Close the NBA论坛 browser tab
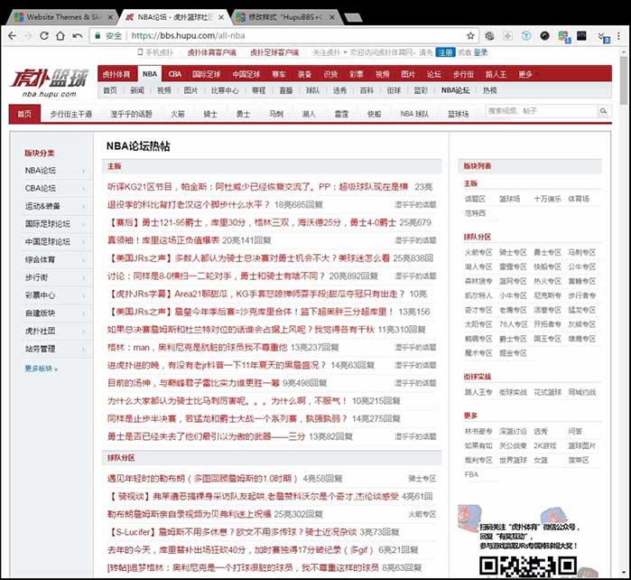Viewport: 631px width, 580px height. pyautogui.click(x=221, y=17)
